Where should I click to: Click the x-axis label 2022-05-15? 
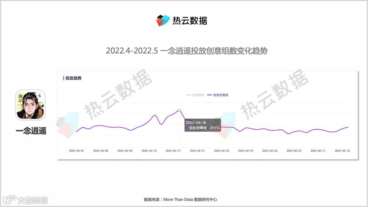(x=342, y=151)
